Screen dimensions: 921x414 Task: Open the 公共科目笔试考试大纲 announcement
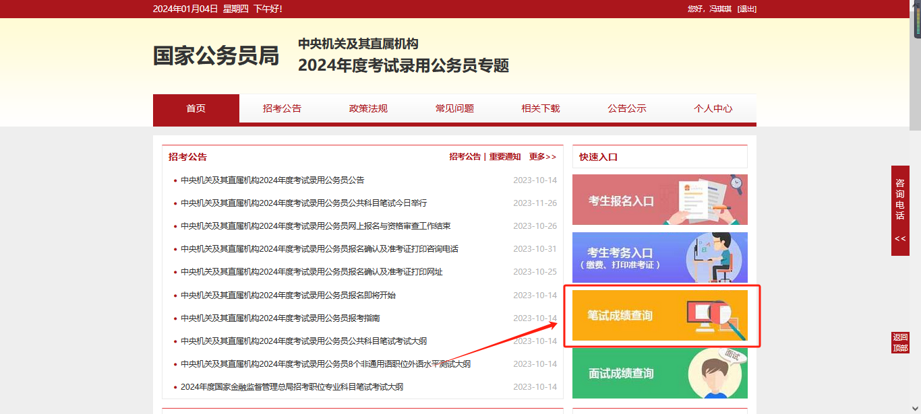[303, 341]
